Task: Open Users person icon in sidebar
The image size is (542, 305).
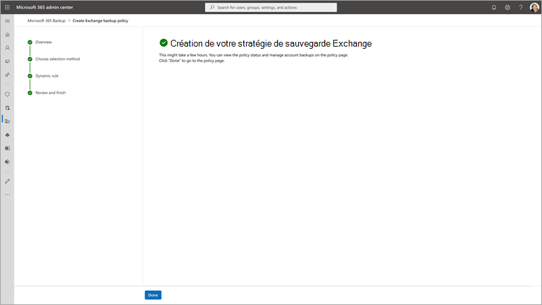Action: point(7,48)
